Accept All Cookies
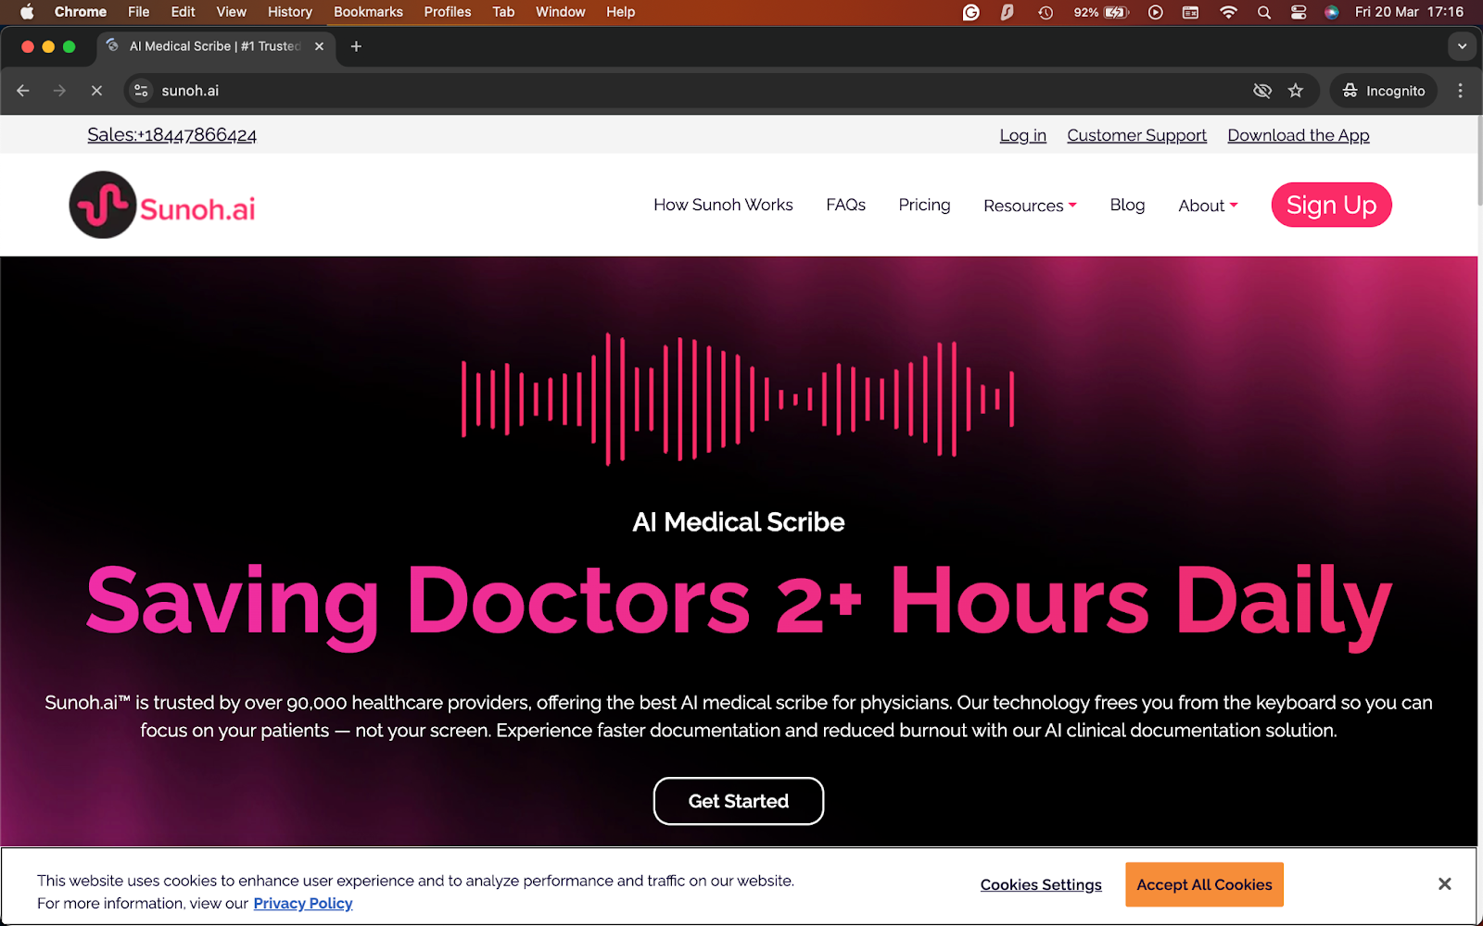The height and width of the screenshot is (926, 1483). coord(1204,884)
